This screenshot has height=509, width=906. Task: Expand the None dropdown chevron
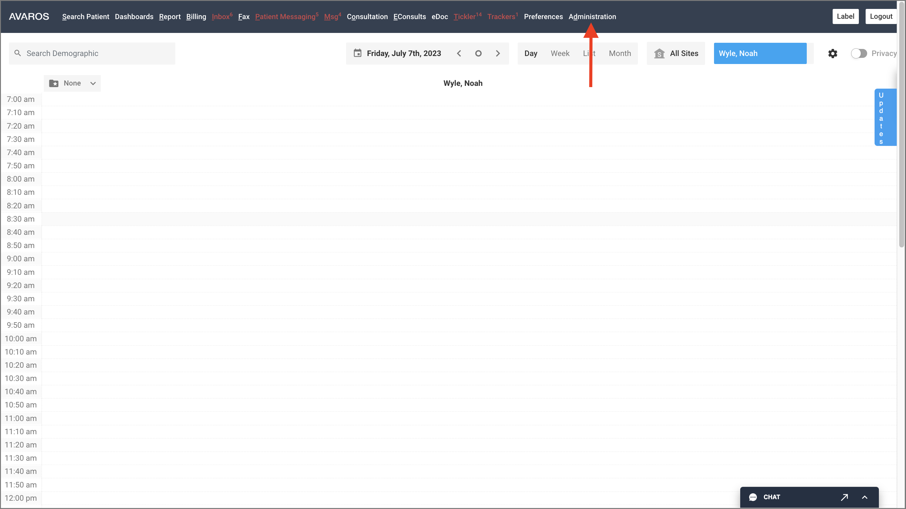(93, 83)
